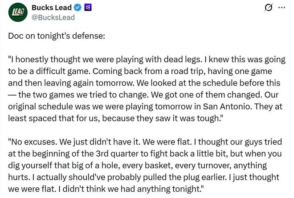
Task: Click the Bucks Lead display name
Action: 51,8
